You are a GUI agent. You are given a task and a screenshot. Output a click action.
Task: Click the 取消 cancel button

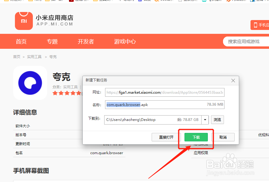(x=223, y=137)
